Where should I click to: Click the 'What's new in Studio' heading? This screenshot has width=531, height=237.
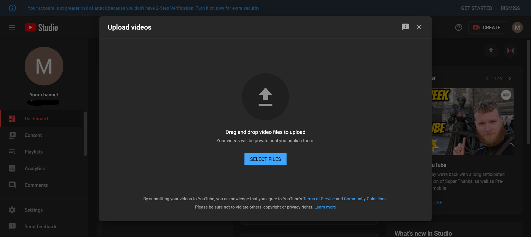[x=423, y=233]
